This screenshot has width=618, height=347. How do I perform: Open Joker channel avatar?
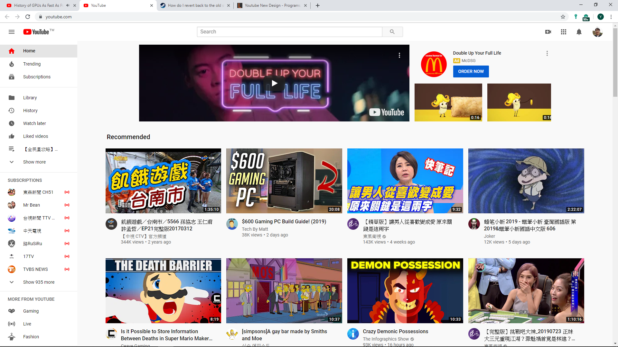point(474,224)
